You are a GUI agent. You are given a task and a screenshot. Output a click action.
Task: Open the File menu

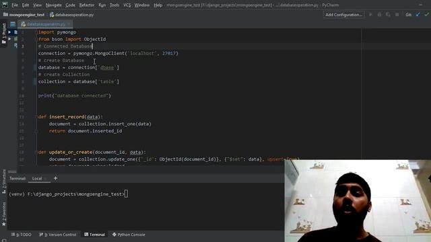pos(15,5)
